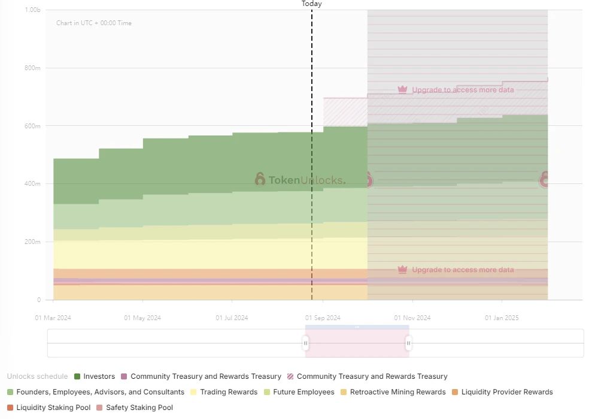Toggle Liquidity Staking Pool legend entry

[53, 408]
